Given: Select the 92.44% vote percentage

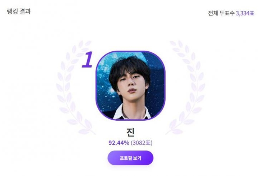Looking at the screenshot, I should (x=119, y=143).
